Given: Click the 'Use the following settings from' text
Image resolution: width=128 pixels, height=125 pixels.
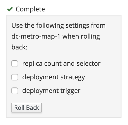Looking at the screenshot, I should coord(59,26).
